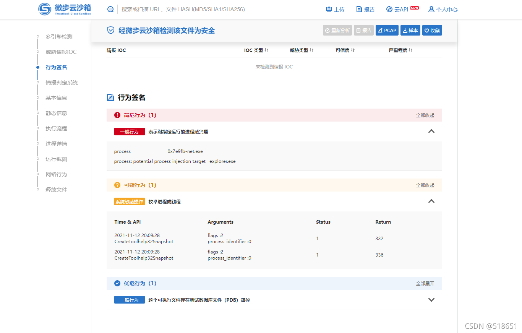Open 个人中心 user center
Viewport: 522px width, 333px height.
(x=443, y=9)
